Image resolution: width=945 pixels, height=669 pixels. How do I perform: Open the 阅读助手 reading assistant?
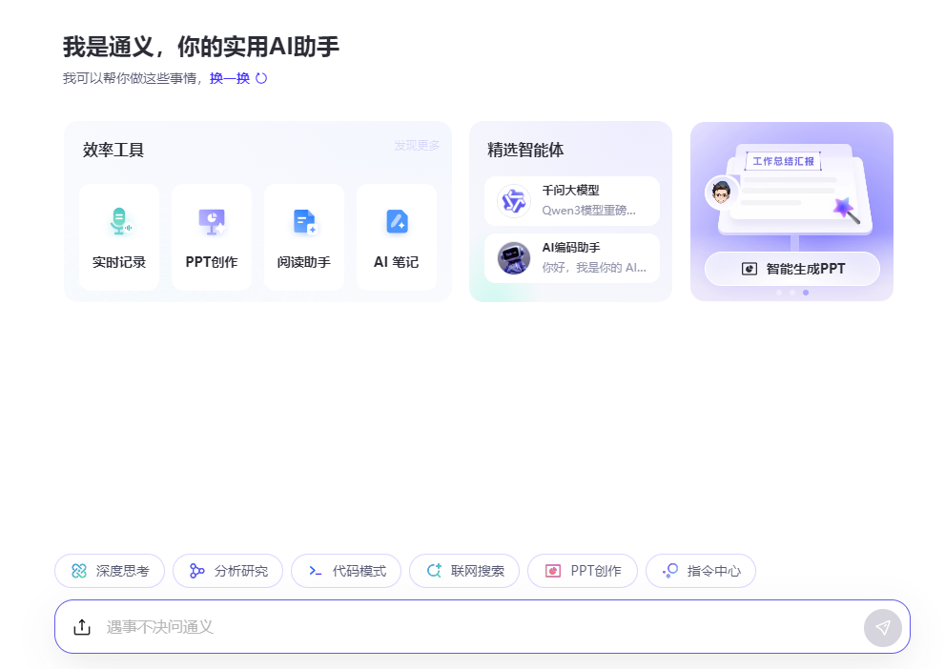coord(304,236)
